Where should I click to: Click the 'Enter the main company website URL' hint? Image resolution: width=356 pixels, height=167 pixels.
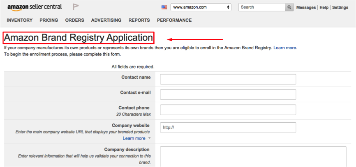[82, 132]
